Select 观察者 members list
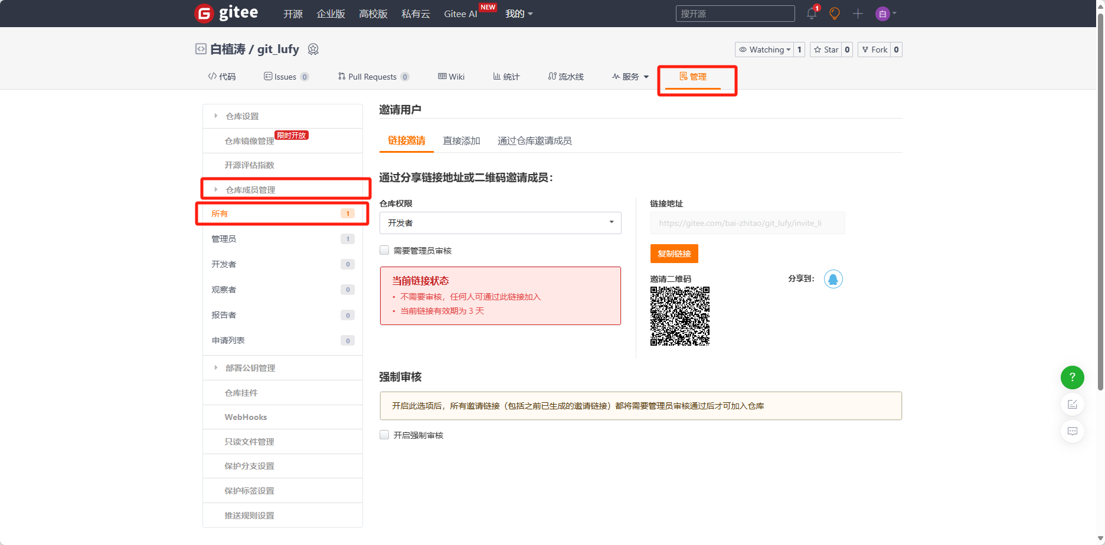The image size is (1105, 545). click(x=283, y=290)
